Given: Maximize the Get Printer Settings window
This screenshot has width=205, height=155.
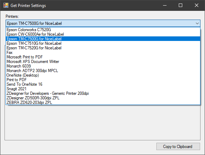Looking at the screenshot, I should 181,5.
